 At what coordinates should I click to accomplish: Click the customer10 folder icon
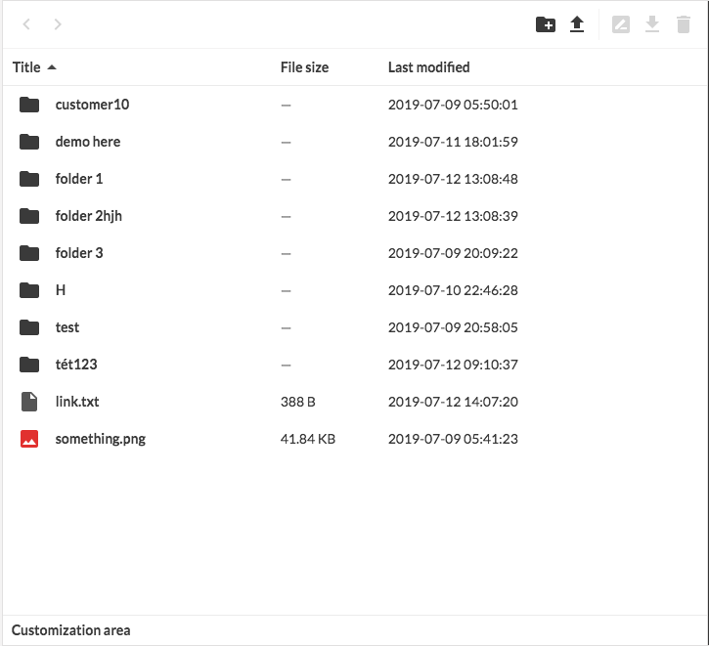[x=29, y=105]
